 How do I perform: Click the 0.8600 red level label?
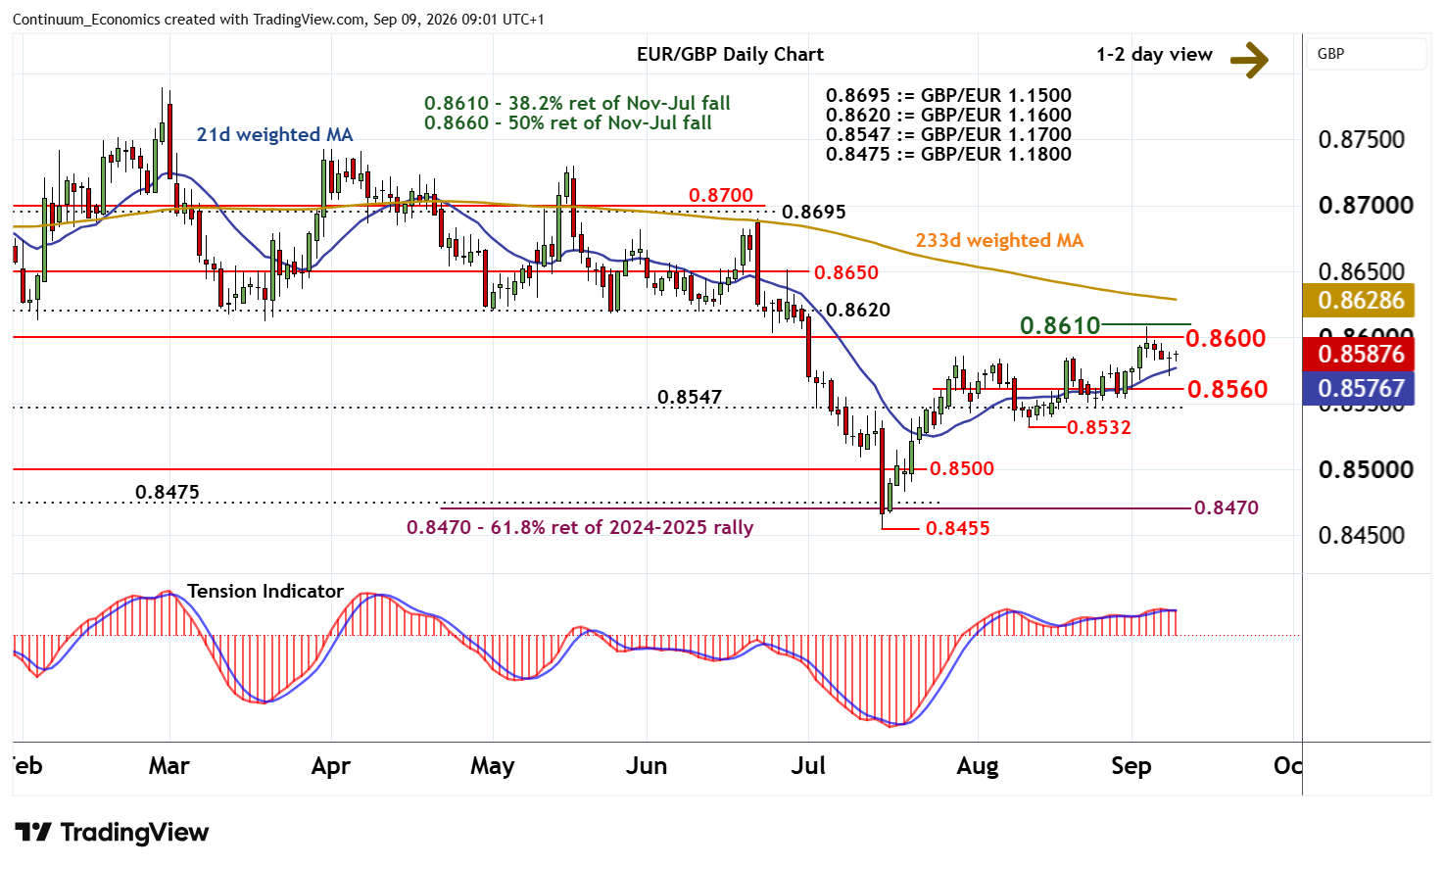pyautogui.click(x=1226, y=338)
